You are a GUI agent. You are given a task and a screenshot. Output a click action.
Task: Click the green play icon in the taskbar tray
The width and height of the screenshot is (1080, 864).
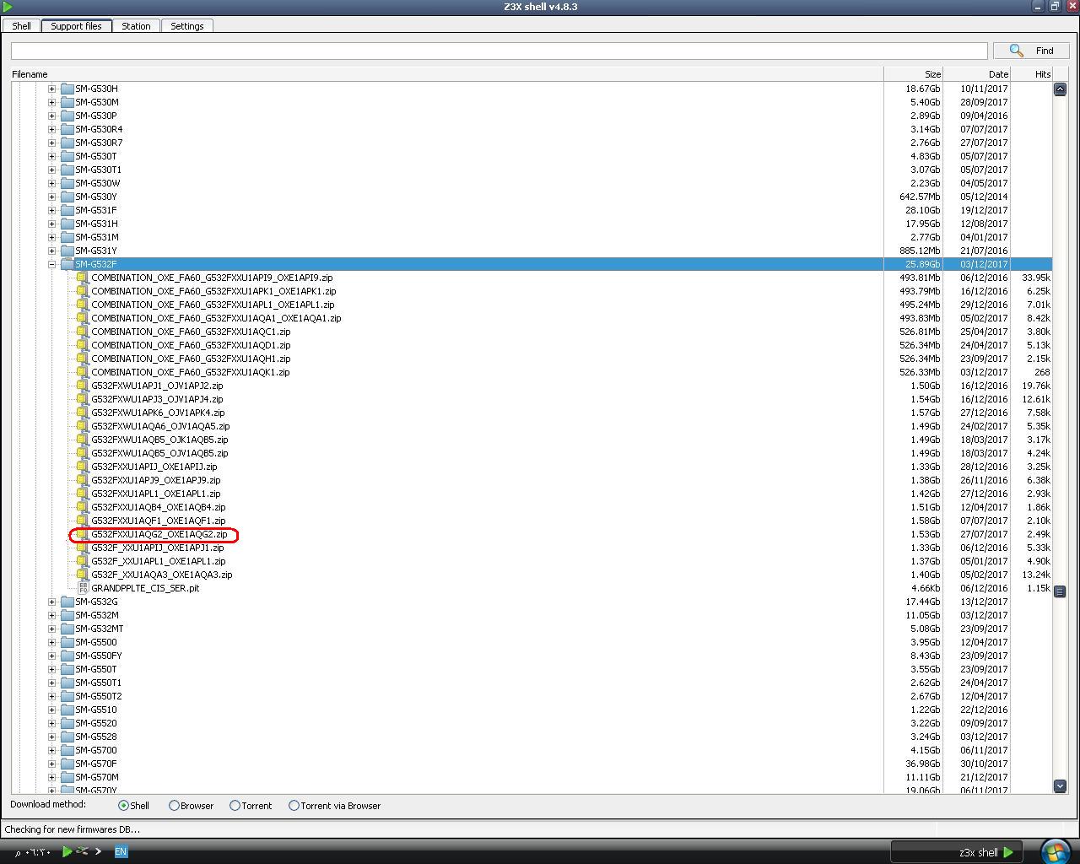(67, 851)
